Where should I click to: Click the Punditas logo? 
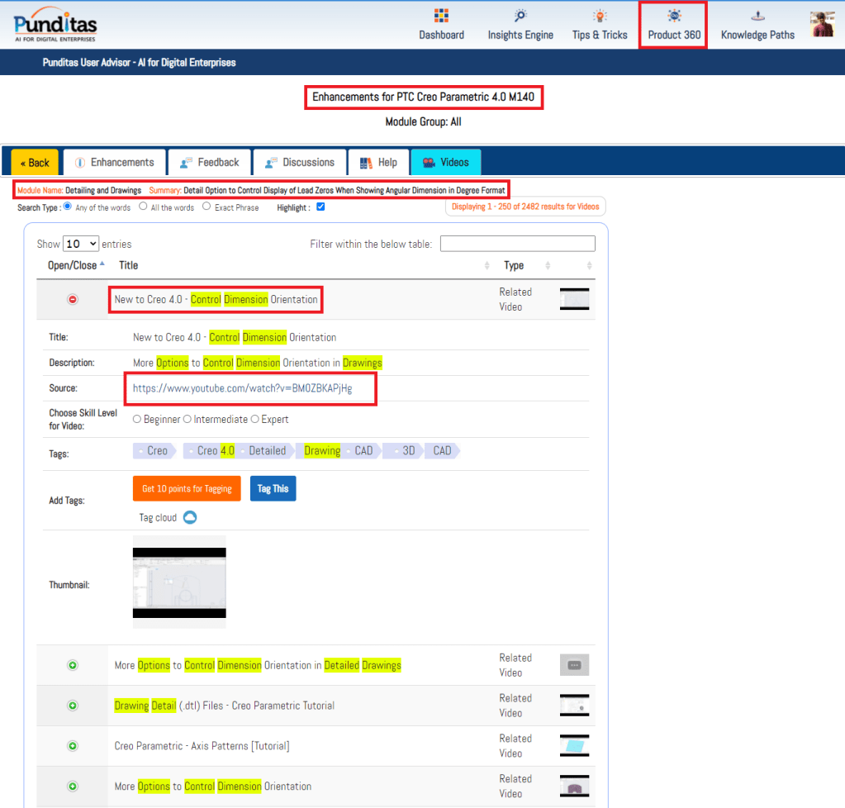pyautogui.click(x=55, y=25)
